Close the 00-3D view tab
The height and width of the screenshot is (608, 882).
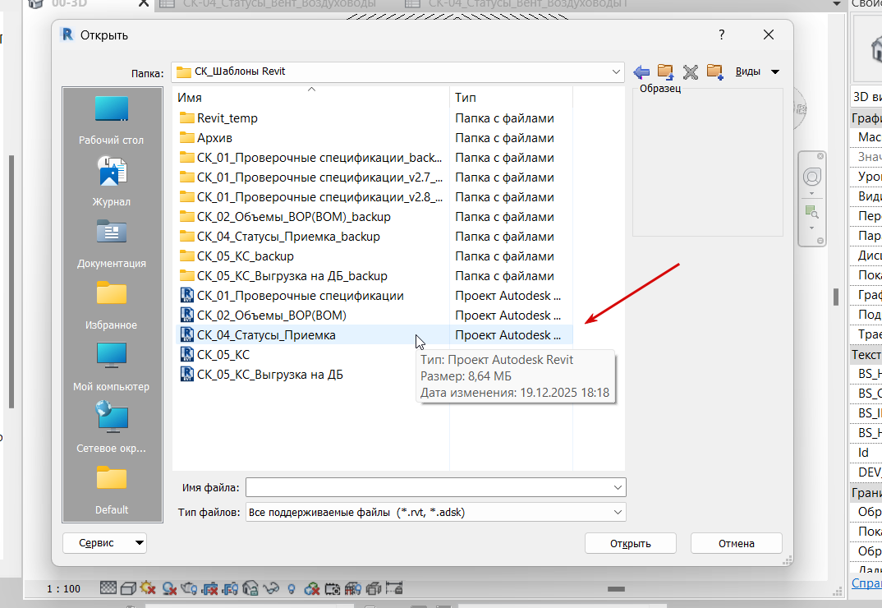coord(144,3)
